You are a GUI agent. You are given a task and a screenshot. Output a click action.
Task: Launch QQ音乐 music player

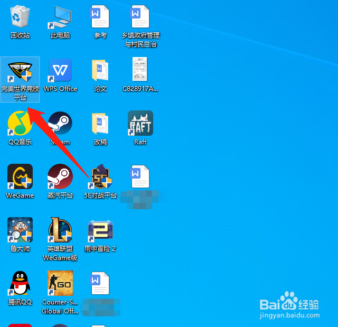point(20,123)
